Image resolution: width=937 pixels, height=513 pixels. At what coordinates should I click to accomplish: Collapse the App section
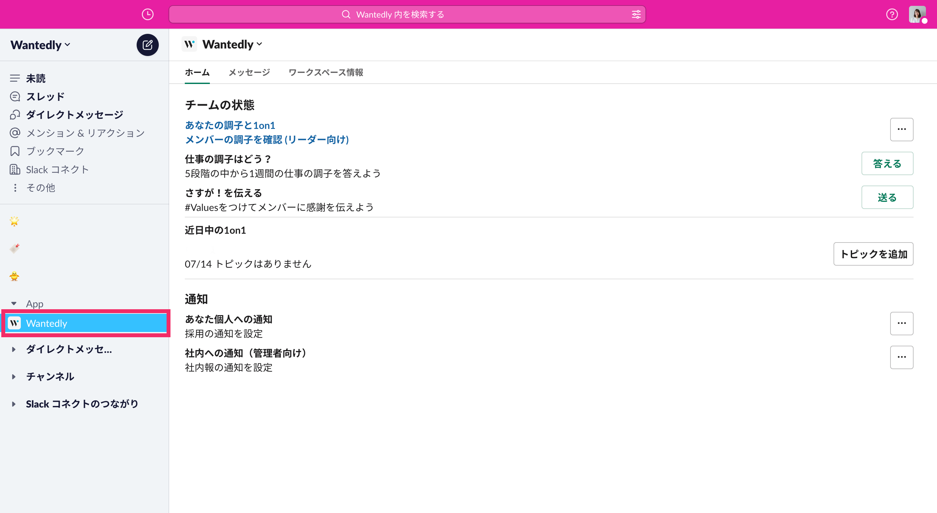14,303
